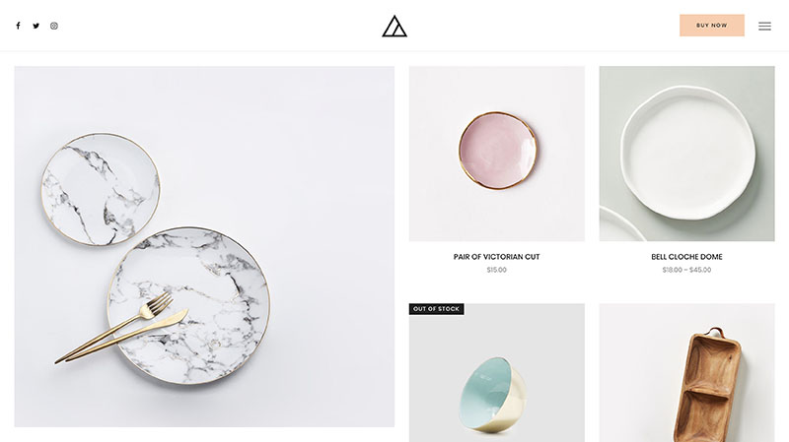Image resolution: width=789 pixels, height=442 pixels.
Task: Click the large marble plate in hero
Action: [x=188, y=305]
